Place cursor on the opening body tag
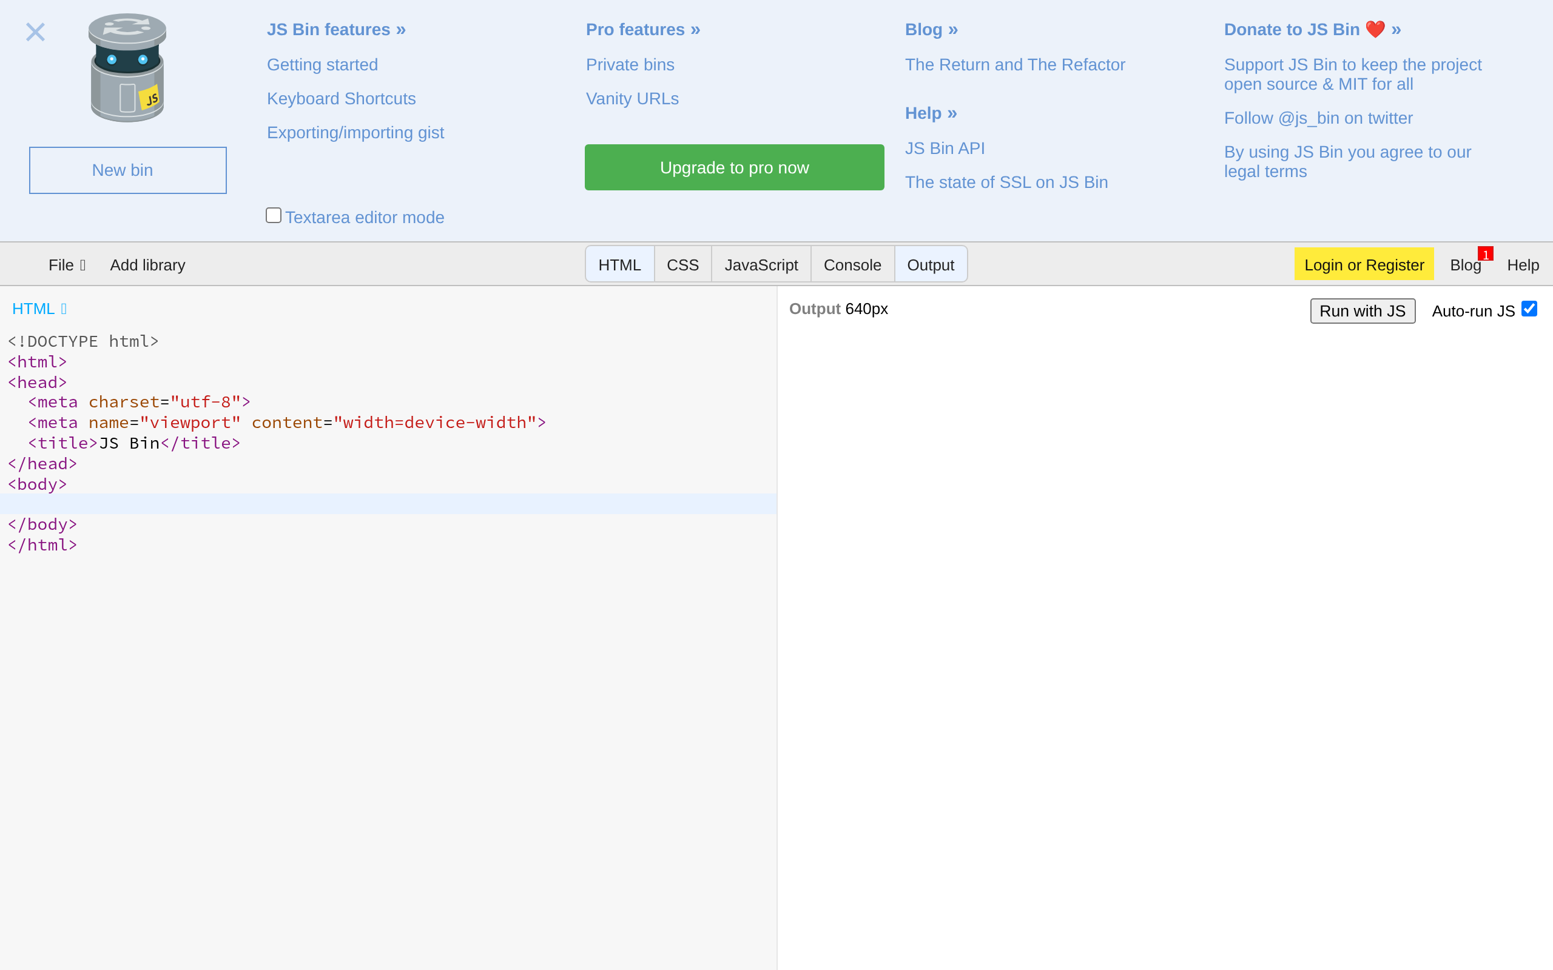The height and width of the screenshot is (970, 1553). coord(37,484)
